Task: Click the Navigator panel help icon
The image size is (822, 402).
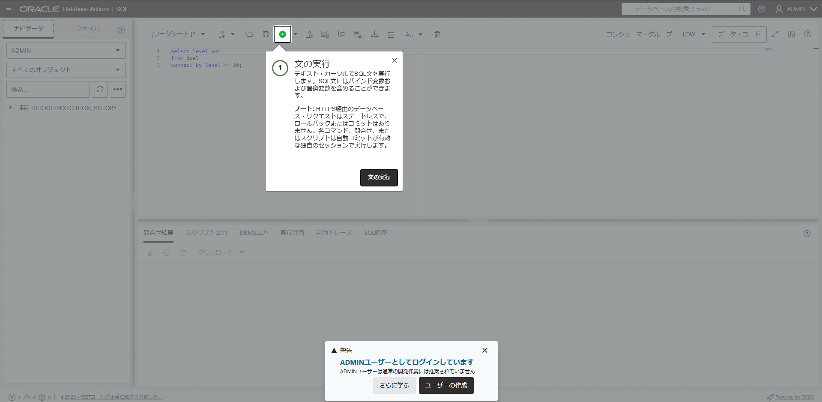Action: tap(121, 30)
